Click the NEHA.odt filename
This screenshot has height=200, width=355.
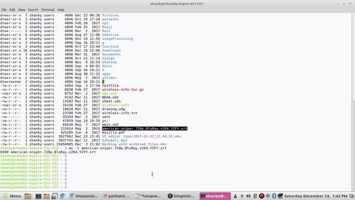[x=110, y=97]
